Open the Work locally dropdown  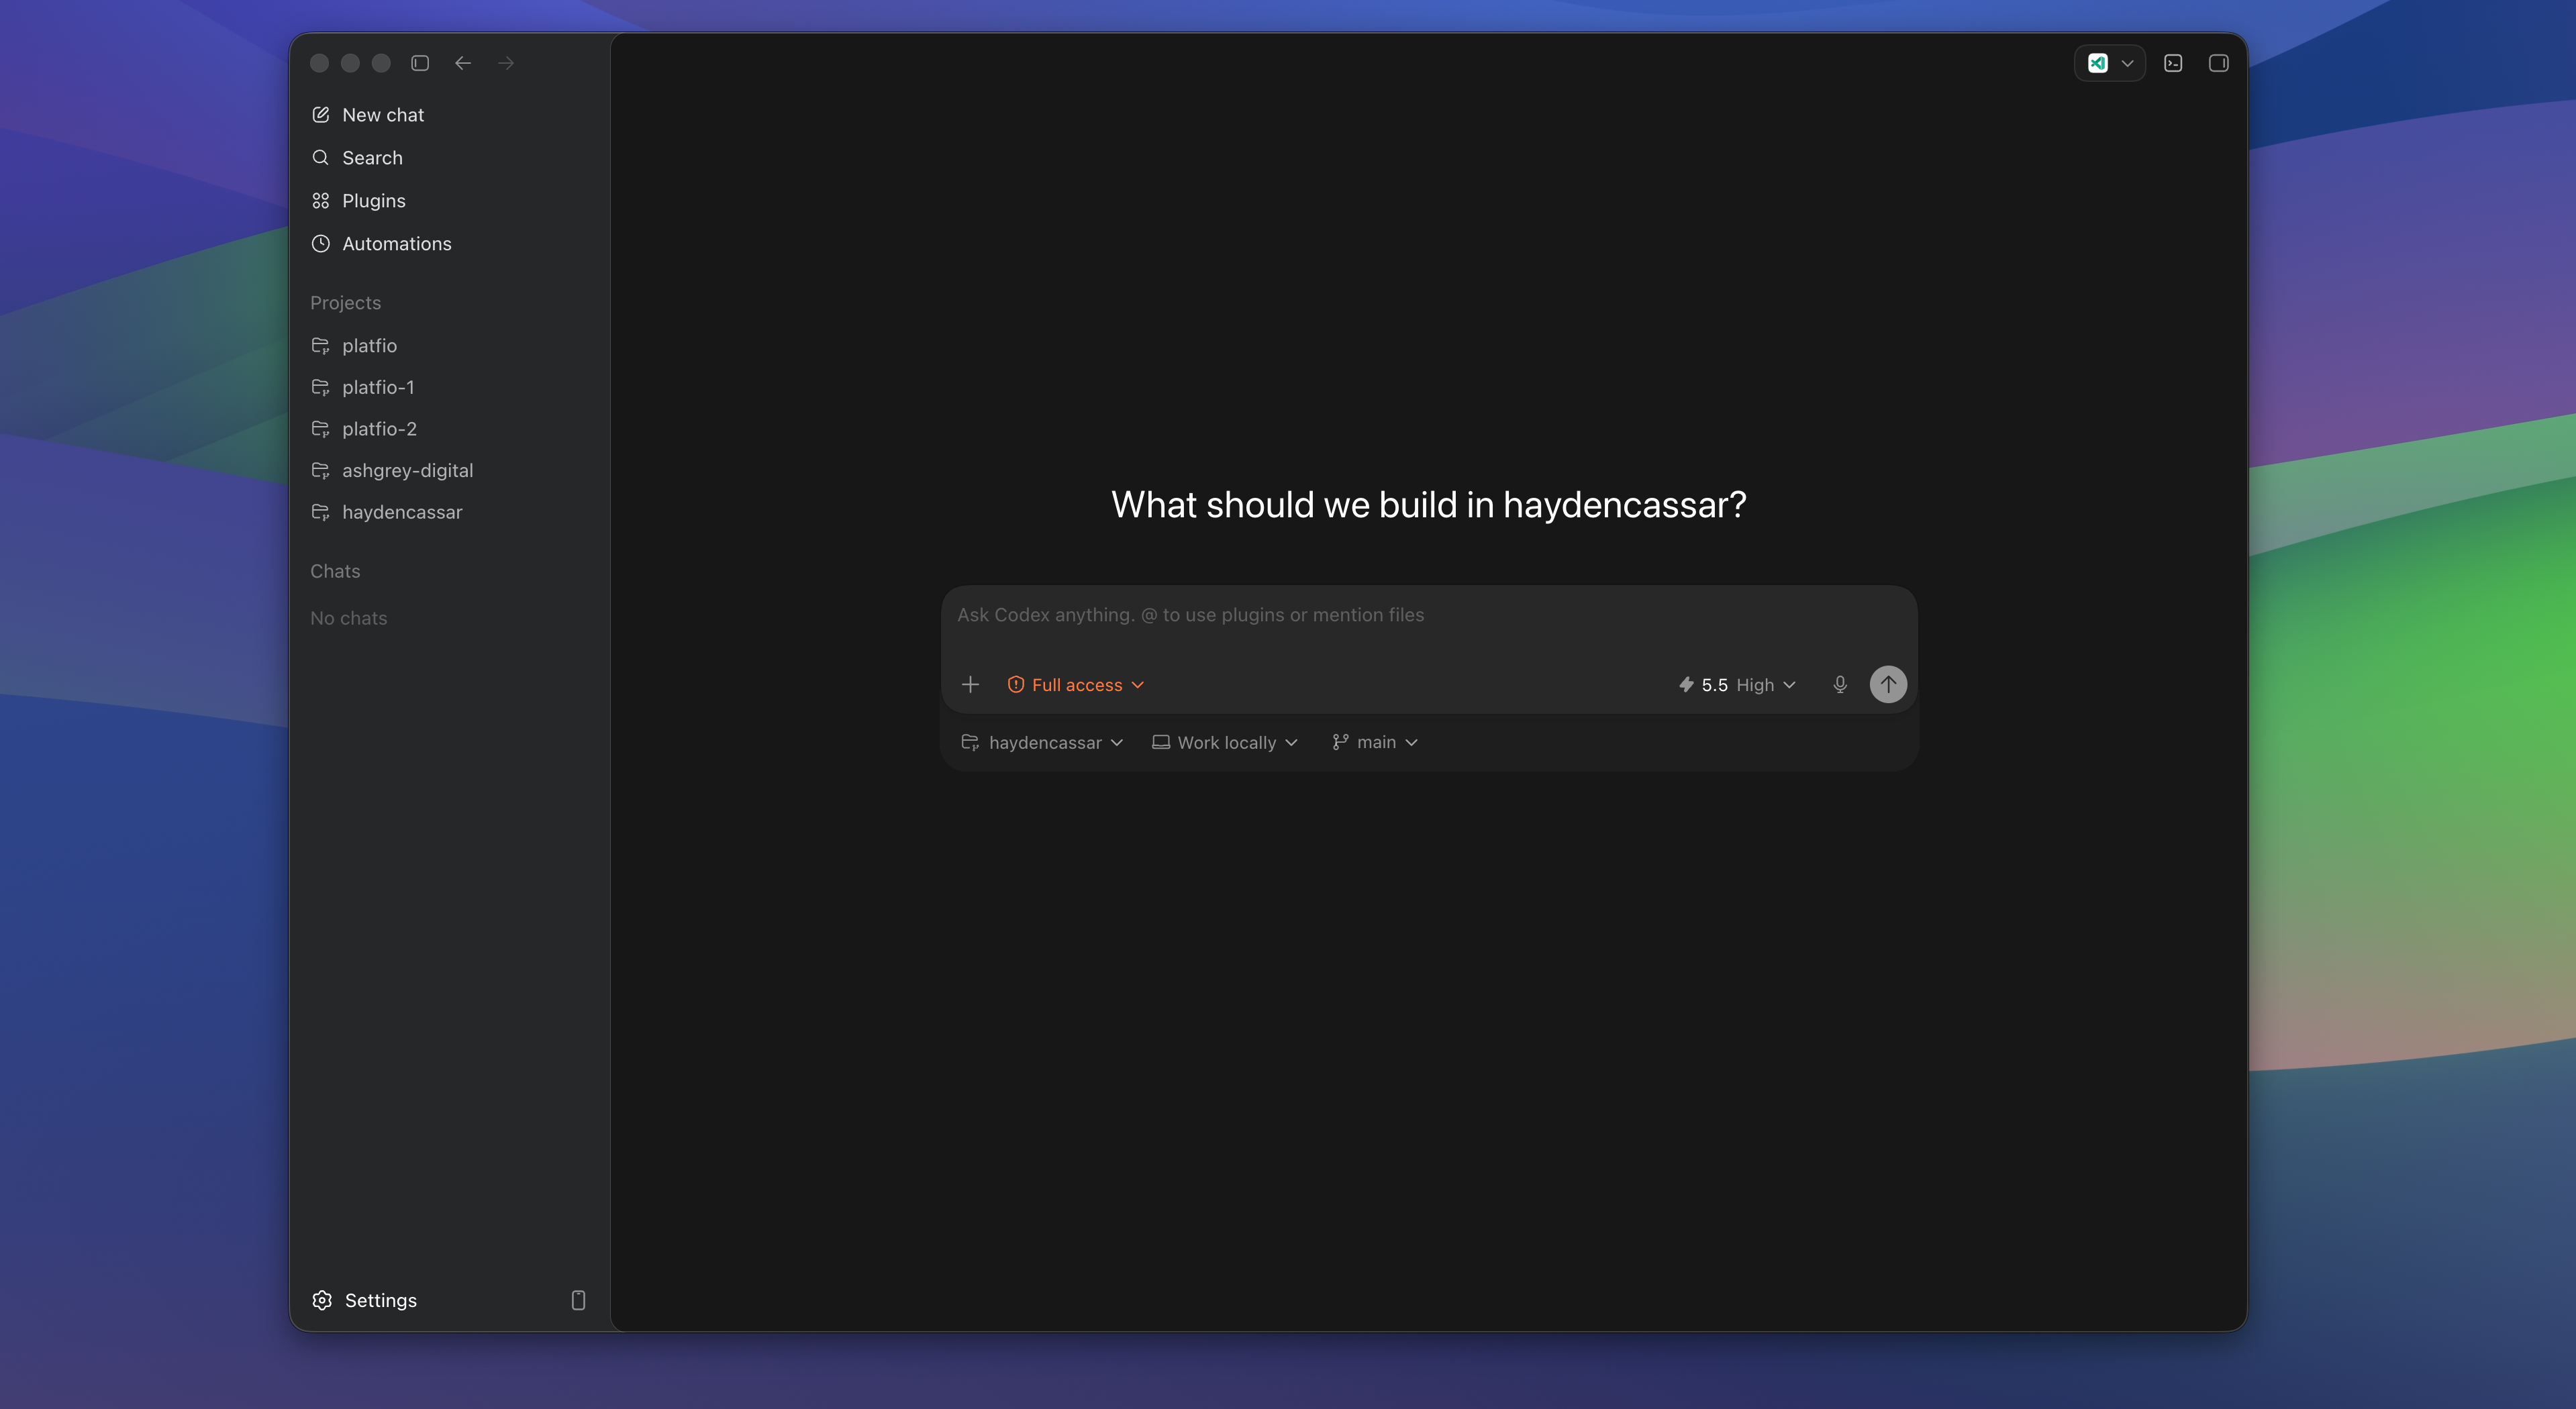click(x=1225, y=743)
